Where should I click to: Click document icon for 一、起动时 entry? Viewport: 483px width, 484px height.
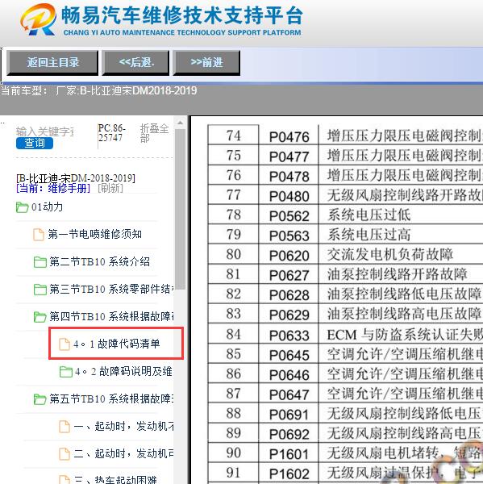pyautogui.click(x=65, y=427)
